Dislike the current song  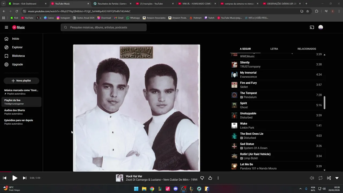(202, 178)
